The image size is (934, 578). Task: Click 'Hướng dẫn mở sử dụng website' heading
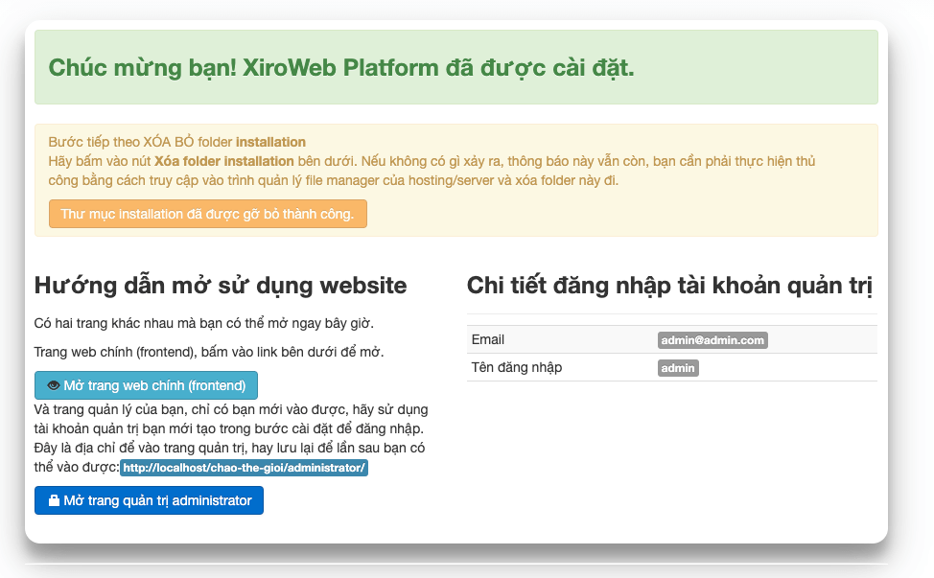point(221,285)
